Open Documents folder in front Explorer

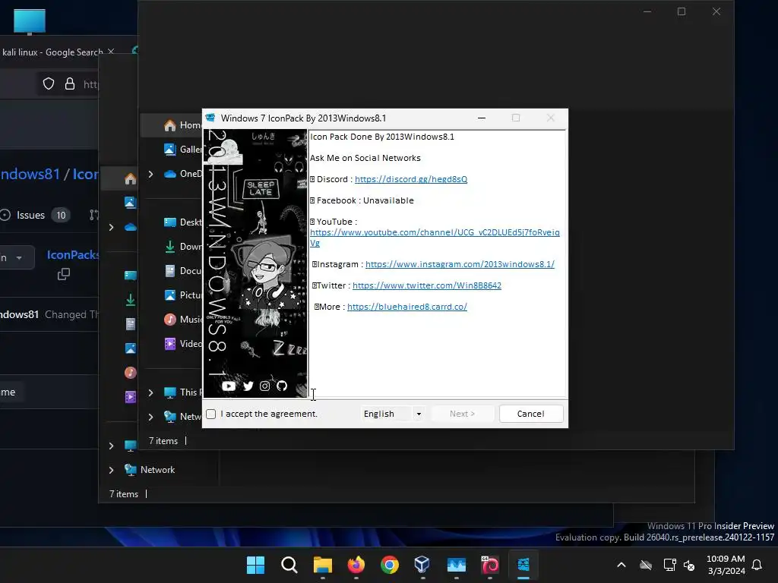[x=182, y=271]
